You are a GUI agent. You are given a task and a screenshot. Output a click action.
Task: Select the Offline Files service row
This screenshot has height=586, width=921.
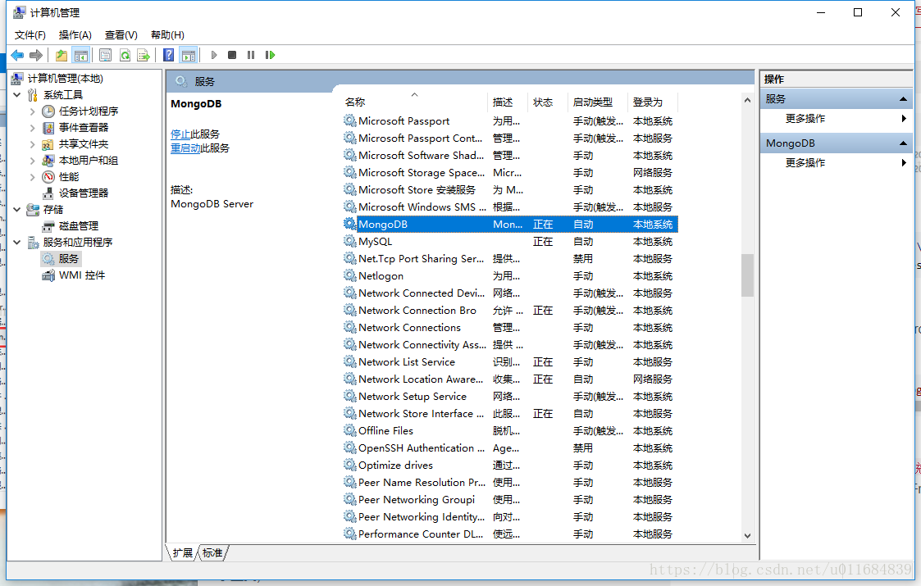[510, 431]
